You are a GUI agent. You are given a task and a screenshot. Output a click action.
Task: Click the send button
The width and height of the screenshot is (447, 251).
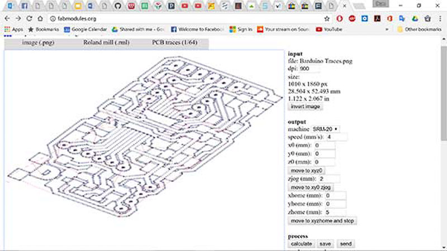click(345, 244)
